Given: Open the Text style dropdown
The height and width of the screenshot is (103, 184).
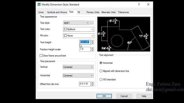Looking at the screenshot, I should coord(76,23).
